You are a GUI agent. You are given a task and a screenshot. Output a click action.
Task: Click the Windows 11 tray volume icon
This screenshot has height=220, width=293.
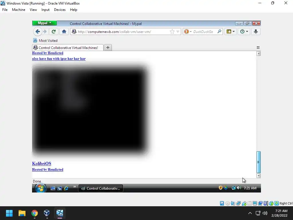coord(265,213)
